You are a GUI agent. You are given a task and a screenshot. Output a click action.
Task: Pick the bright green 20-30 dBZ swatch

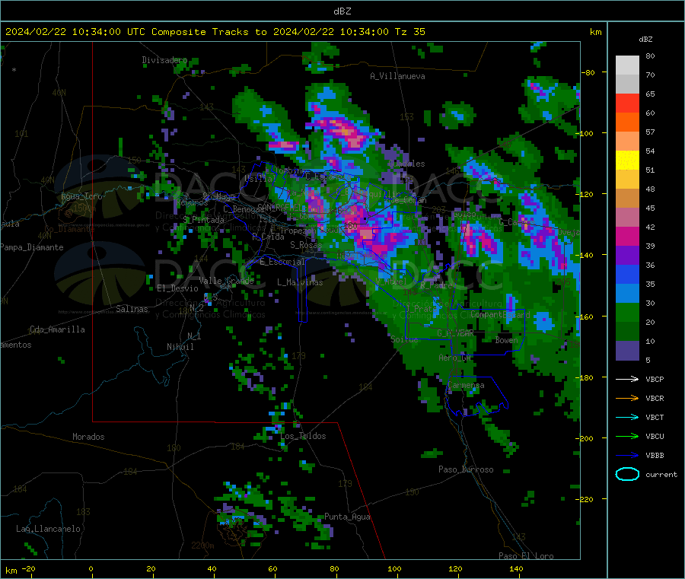[x=627, y=312]
